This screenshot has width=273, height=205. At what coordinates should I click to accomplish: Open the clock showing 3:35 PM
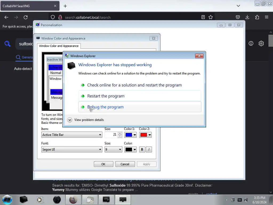[259, 200]
